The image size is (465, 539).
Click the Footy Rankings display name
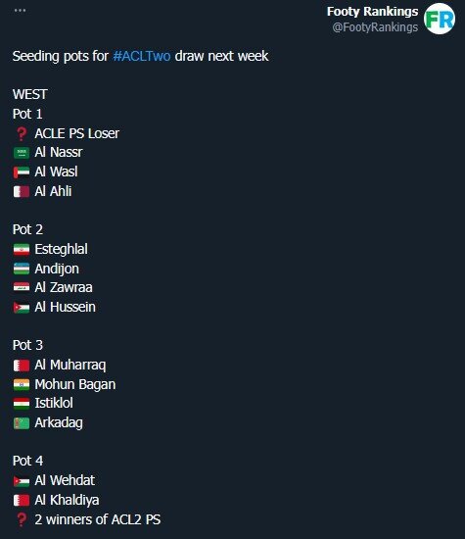click(373, 12)
